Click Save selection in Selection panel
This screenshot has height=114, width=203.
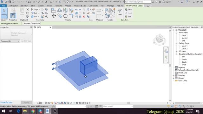128,9
